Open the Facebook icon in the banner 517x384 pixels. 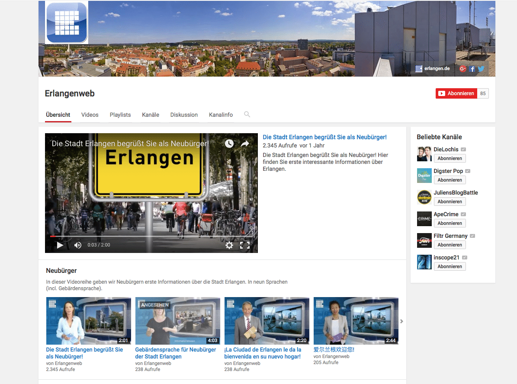click(472, 69)
